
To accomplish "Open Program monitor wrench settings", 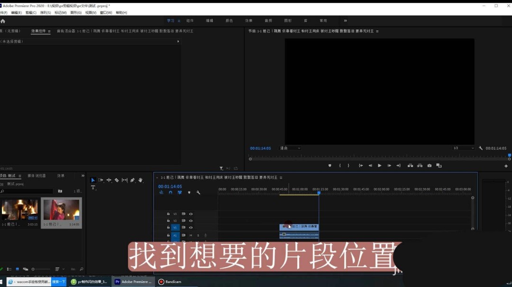I will pyautogui.click(x=481, y=148).
